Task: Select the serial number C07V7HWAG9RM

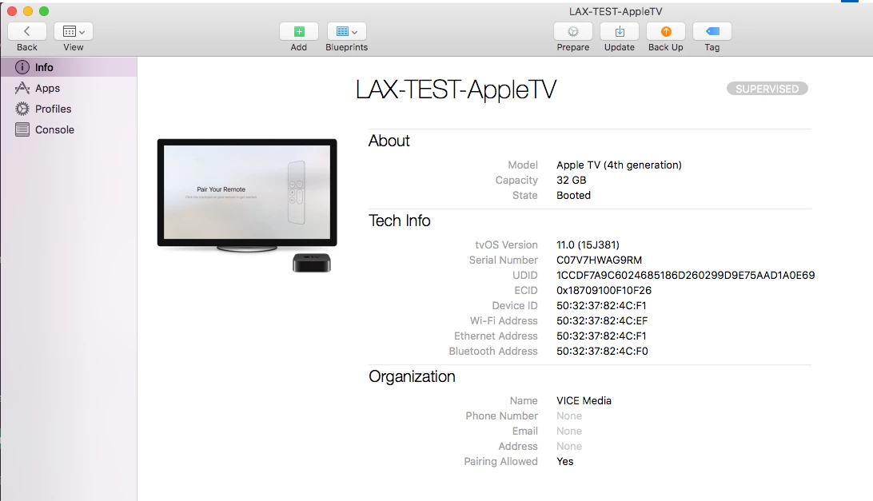Action: tap(599, 260)
